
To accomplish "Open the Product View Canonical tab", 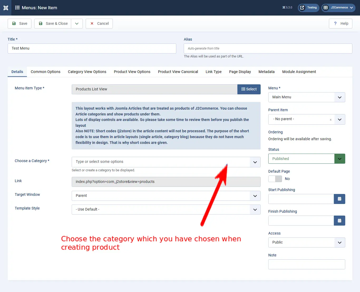I will click(178, 72).
